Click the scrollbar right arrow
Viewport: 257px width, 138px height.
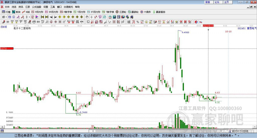[221, 131]
